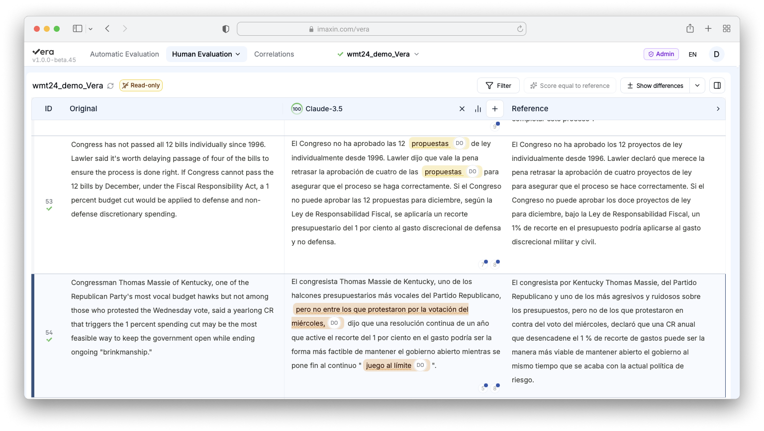
Task: Click the DO tag after 'juego al límite'
Action: [x=420, y=365]
